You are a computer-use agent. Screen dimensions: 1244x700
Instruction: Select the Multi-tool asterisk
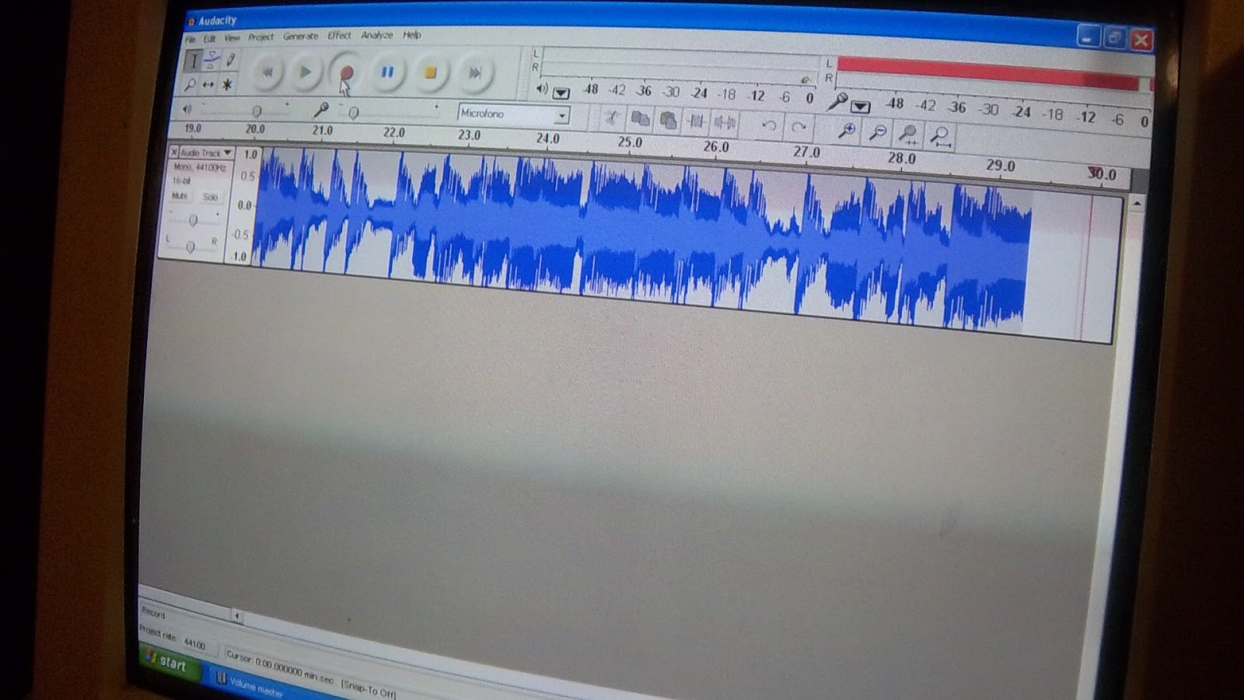[227, 84]
